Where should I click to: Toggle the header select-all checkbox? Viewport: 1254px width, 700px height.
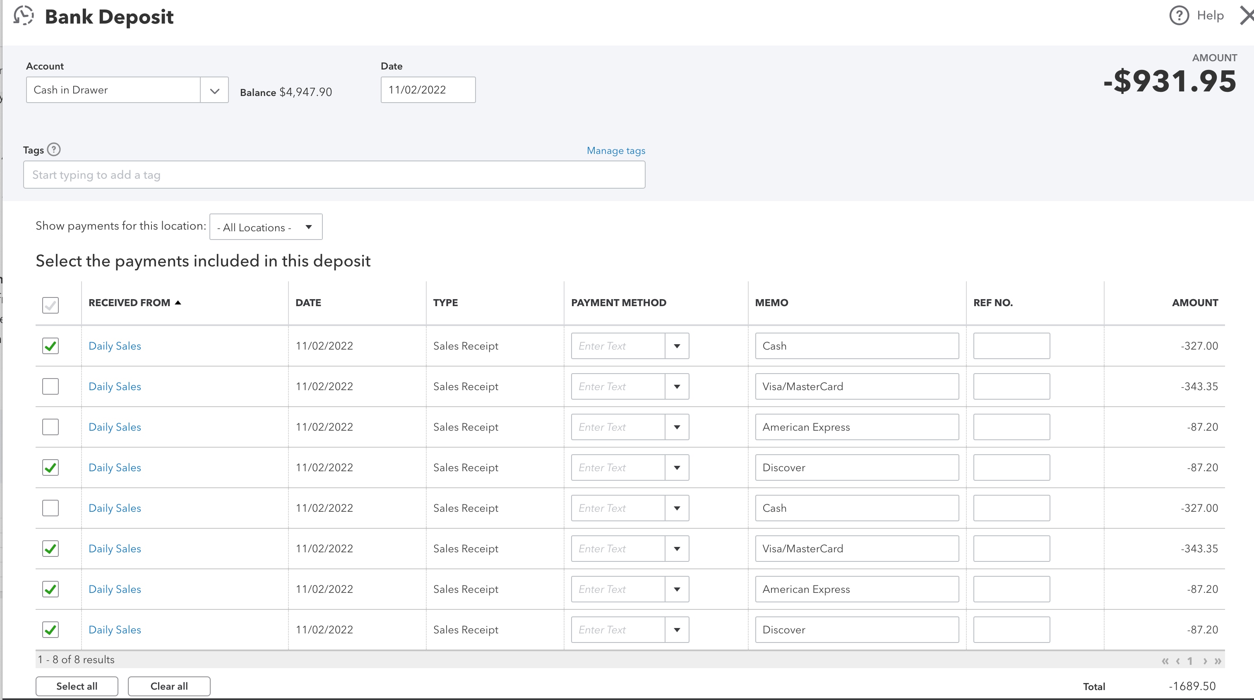[50, 305]
